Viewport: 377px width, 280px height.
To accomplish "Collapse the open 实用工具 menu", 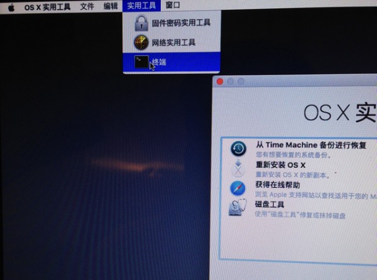I will point(140,6).
